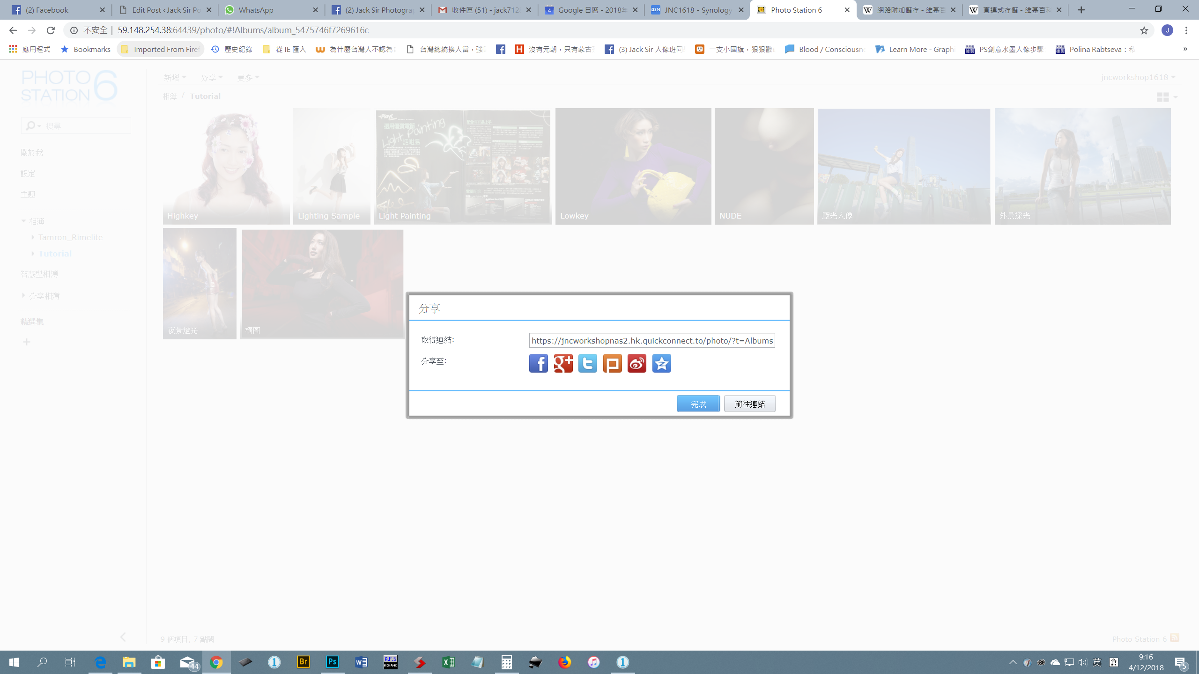Collapse the sidebar with chevron arrow
Image resolution: width=1199 pixels, height=674 pixels.
pyautogui.click(x=123, y=637)
